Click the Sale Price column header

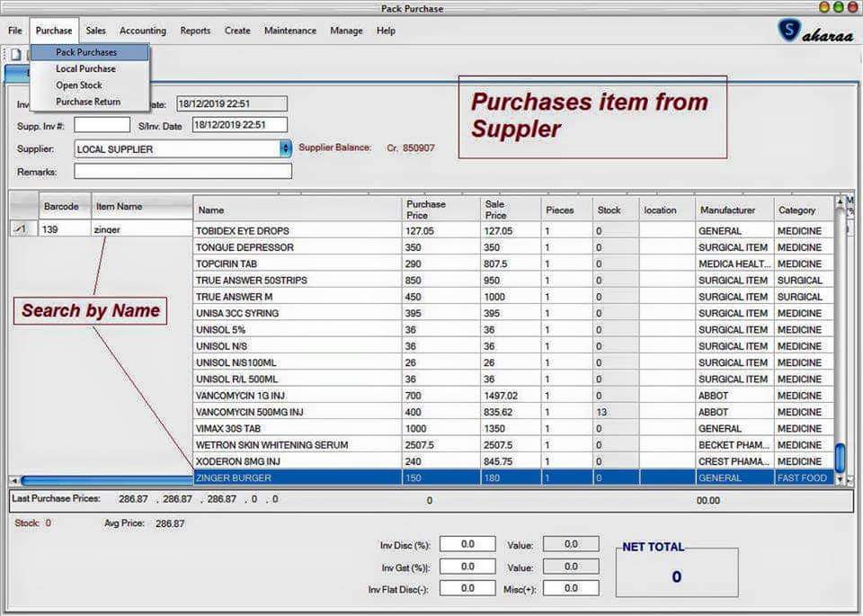click(x=511, y=210)
